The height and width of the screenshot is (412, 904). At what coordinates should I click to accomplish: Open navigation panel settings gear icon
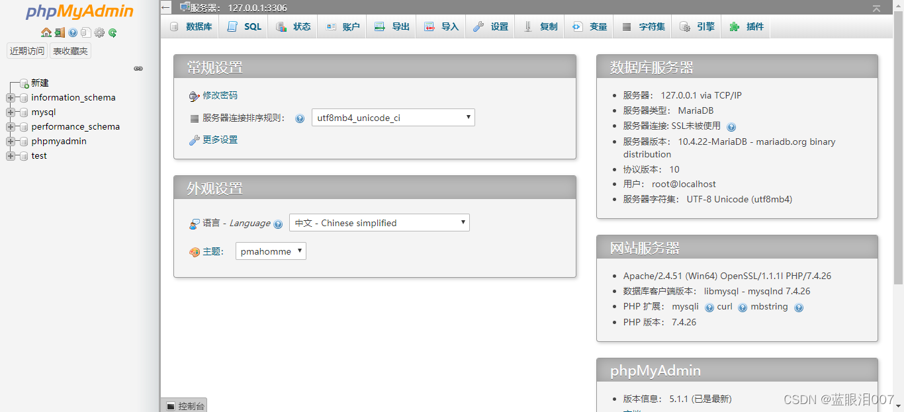99,32
